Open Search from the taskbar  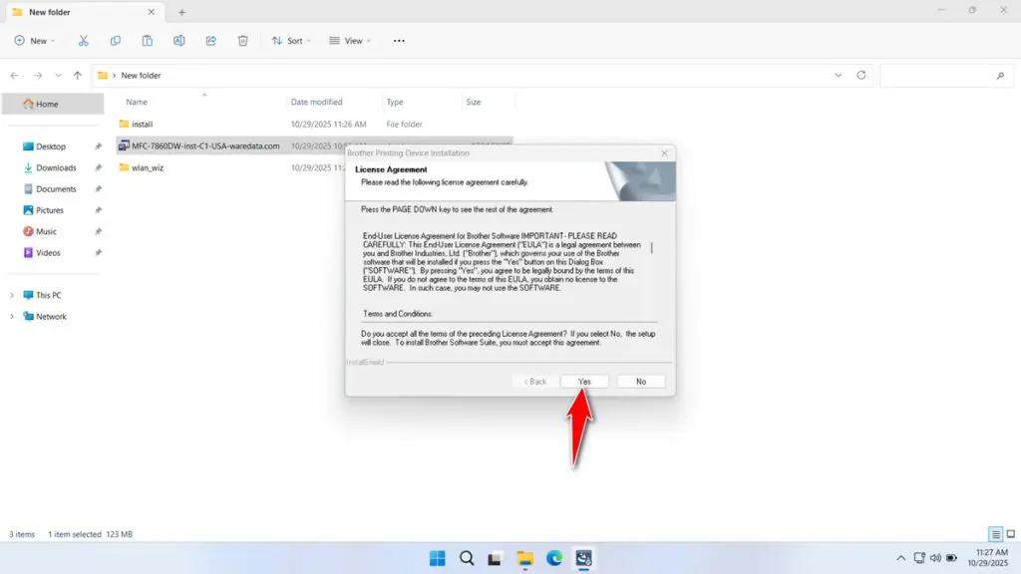[x=467, y=559]
